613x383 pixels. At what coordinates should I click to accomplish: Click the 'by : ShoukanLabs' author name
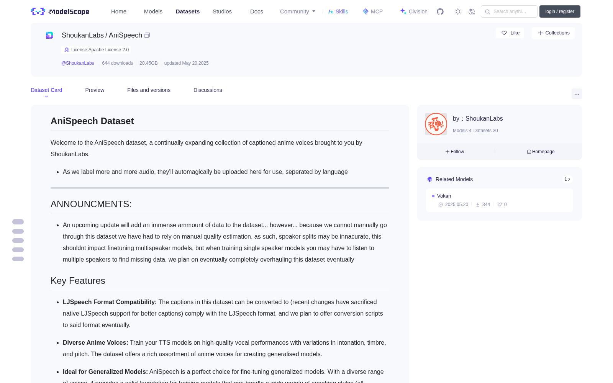point(478,119)
